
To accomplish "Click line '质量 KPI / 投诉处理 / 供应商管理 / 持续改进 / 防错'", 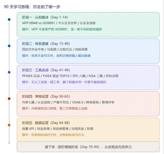I will click(x=58, y=129).
